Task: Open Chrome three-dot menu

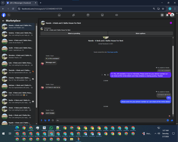Action: (x=175, y=9)
